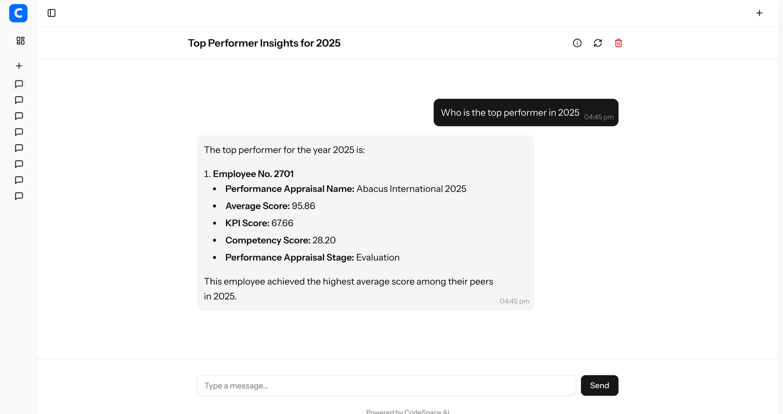Image resolution: width=783 pixels, height=414 pixels.
Task: Click the Top Performer Insights title
Action: coord(264,43)
